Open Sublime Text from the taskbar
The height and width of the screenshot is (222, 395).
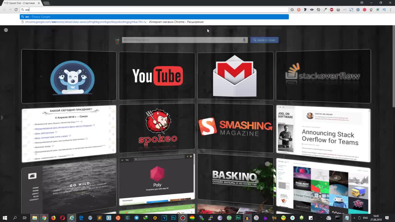tap(99, 218)
